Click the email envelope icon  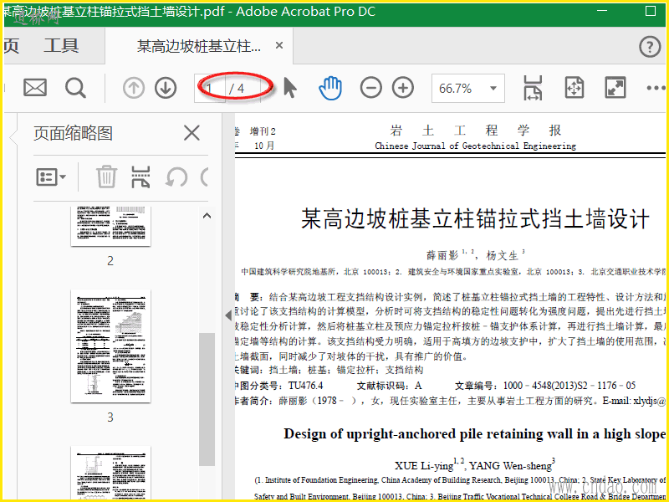click(35, 88)
